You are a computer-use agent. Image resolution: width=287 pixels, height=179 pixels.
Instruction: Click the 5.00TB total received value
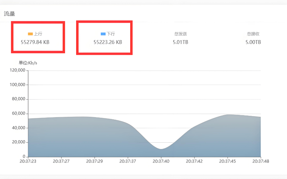[x=253, y=42]
